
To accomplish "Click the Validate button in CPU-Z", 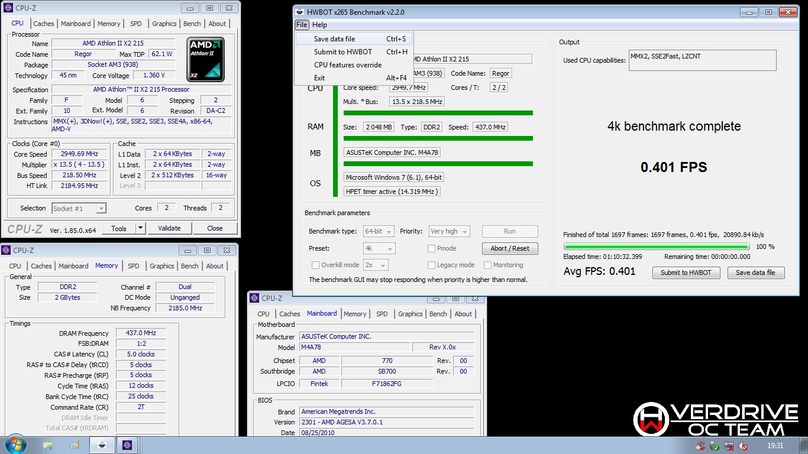I will pyautogui.click(x=169, y=228).
